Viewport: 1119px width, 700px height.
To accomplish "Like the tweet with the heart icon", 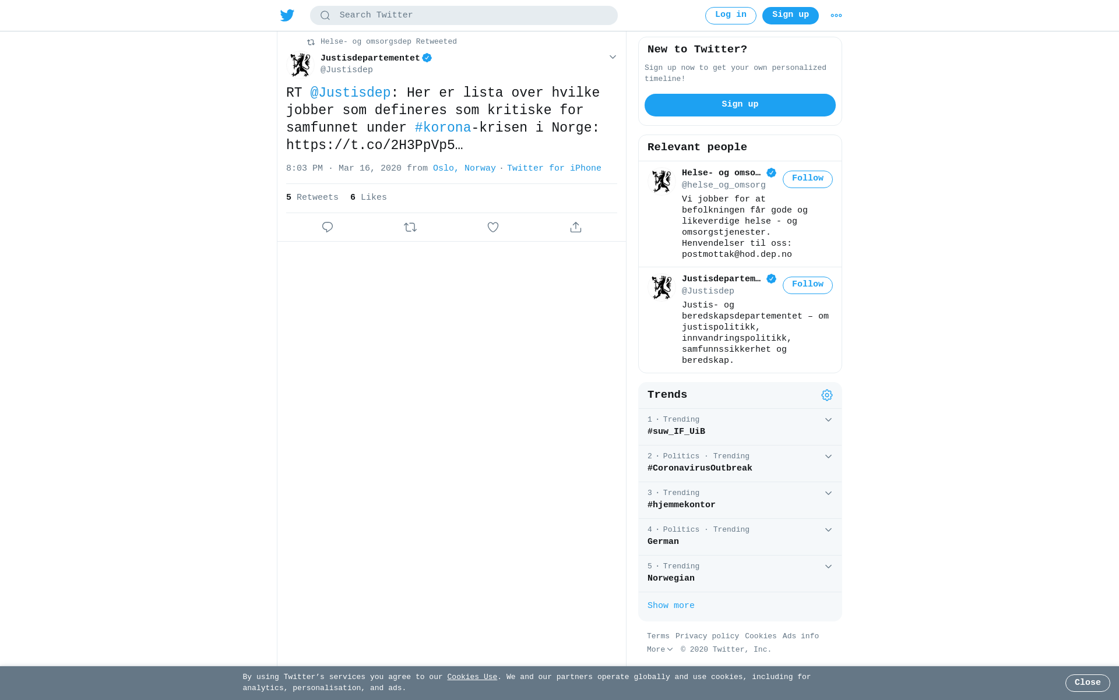I will click(x=493, y=227).
